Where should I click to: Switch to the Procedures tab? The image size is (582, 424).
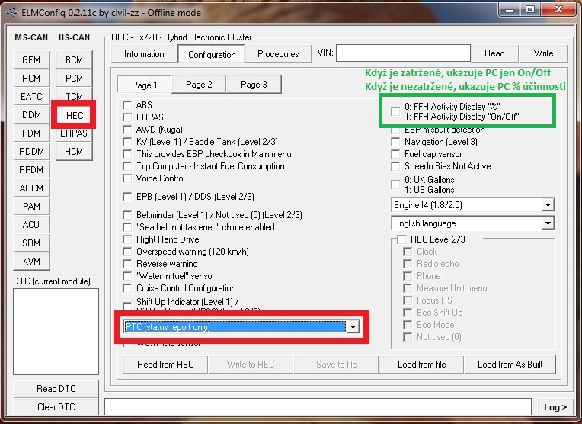(278, 54)
